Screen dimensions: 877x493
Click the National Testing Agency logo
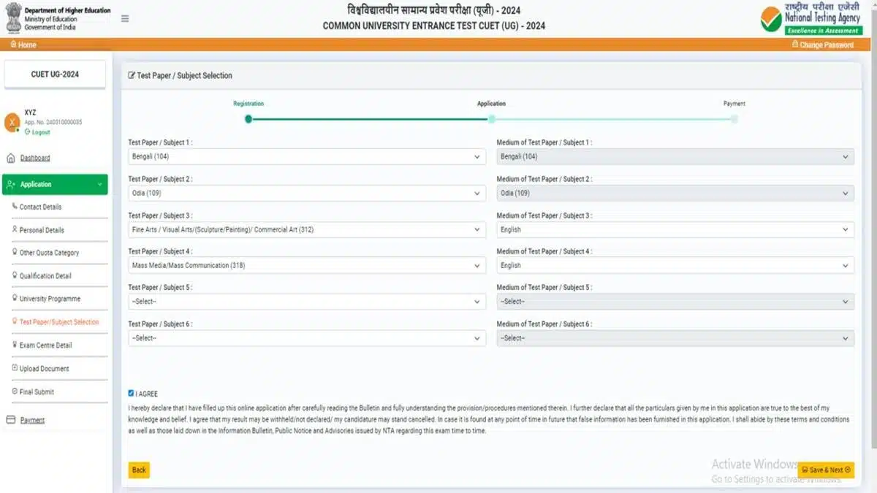click(810, 18)
